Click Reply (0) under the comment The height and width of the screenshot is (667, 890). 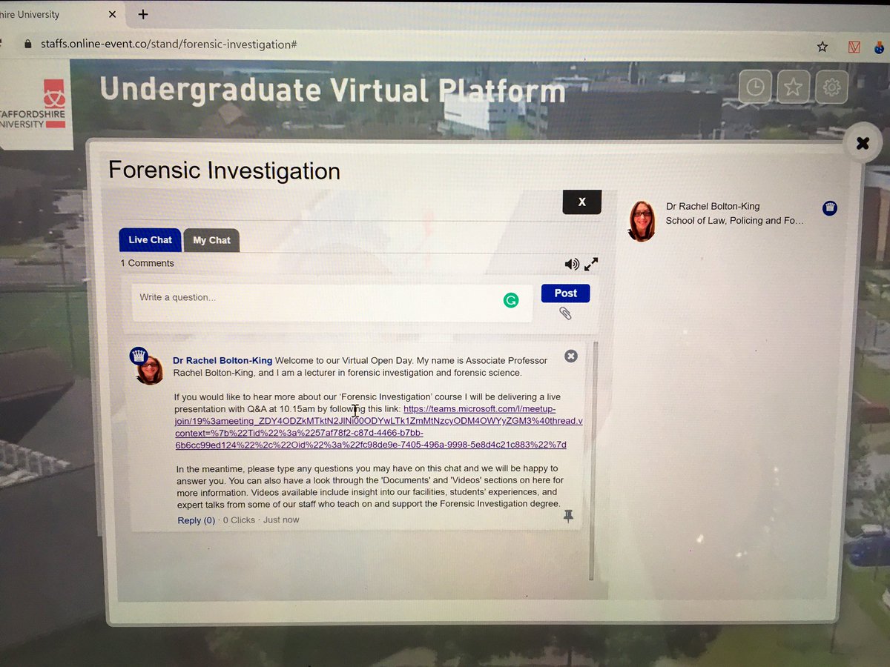(197, 520)
